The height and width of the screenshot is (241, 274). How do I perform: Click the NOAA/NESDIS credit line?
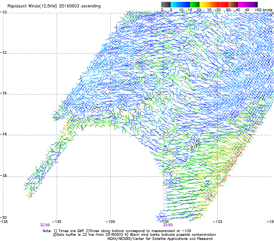[160, 239]
